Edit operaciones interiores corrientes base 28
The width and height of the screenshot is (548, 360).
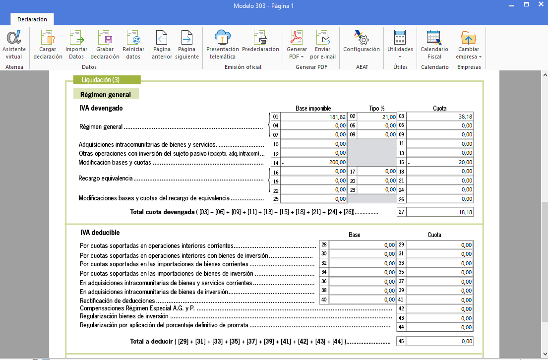click(363, 245)
